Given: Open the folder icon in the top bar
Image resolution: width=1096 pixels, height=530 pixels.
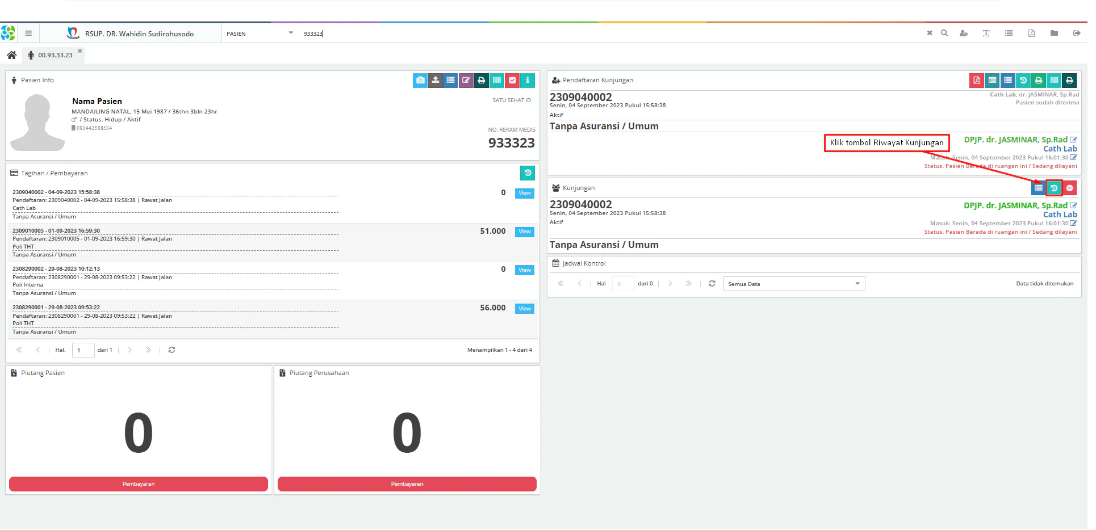Looking at the screenshot, I should coord(1054,33).
